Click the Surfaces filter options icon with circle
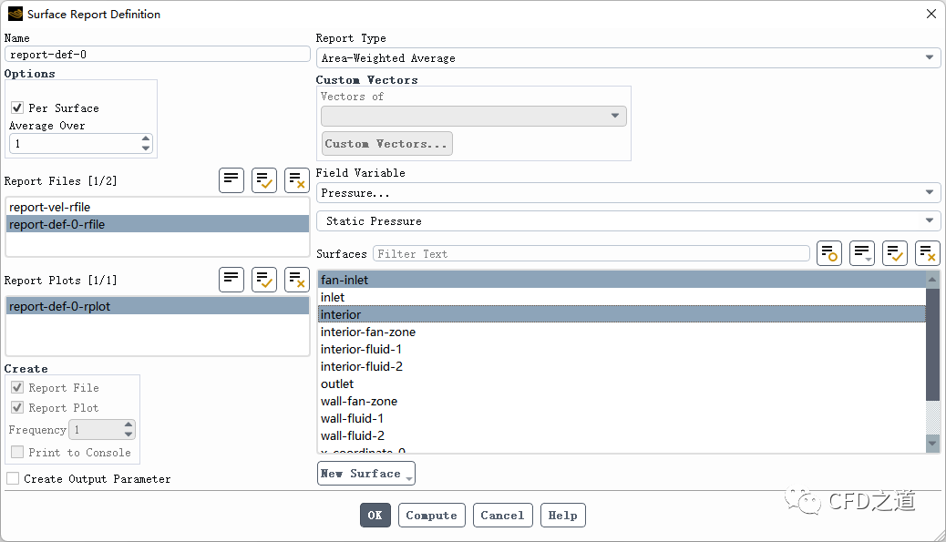 [829, 253]
